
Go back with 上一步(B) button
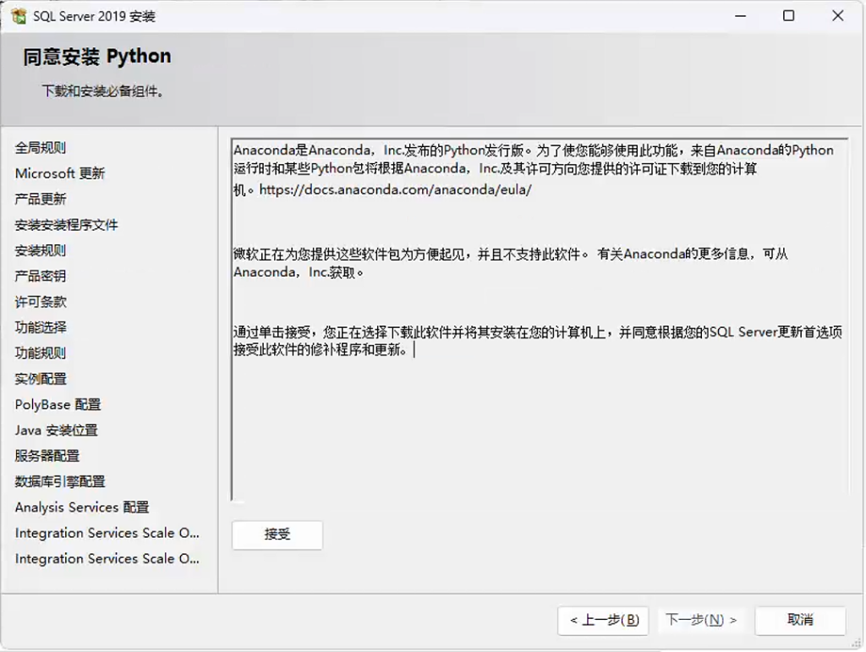tap(603, 621)
